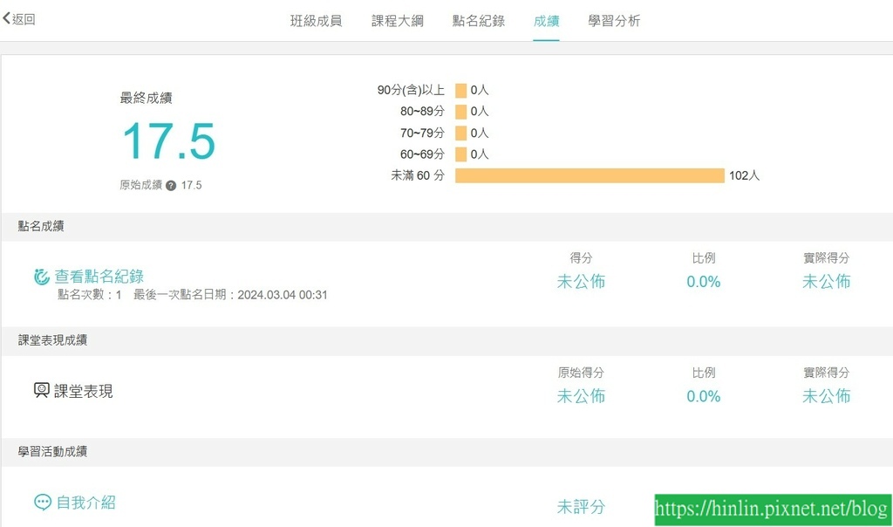This screenshot has height=527, width=893.
Task: Select the 成績 tab
Action: click(546, 21)
